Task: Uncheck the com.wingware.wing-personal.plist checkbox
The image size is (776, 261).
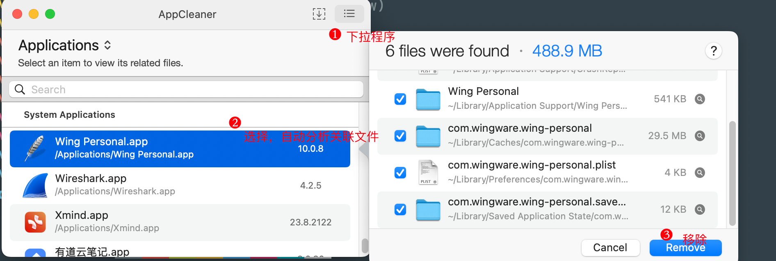Action: [x=400, y=173]
